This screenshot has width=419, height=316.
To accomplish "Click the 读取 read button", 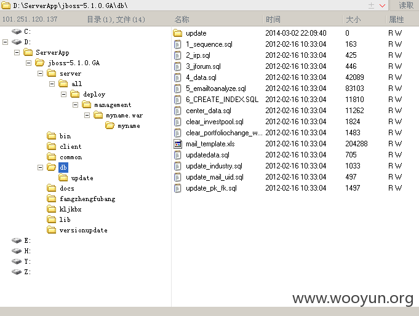I will point(406,6).
